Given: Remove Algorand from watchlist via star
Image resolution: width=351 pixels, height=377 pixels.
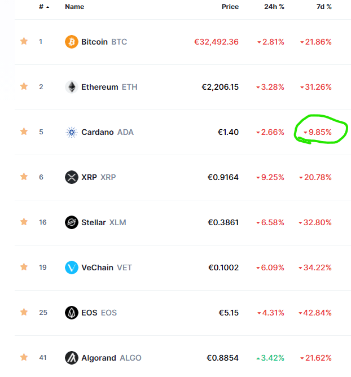Looking at the screenshot, I should tap(24, 357).
